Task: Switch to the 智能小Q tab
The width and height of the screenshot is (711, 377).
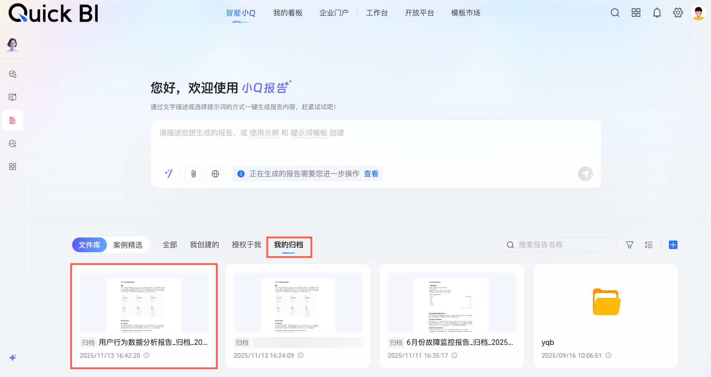Action: pyautogui.click(x=241, y=13)
